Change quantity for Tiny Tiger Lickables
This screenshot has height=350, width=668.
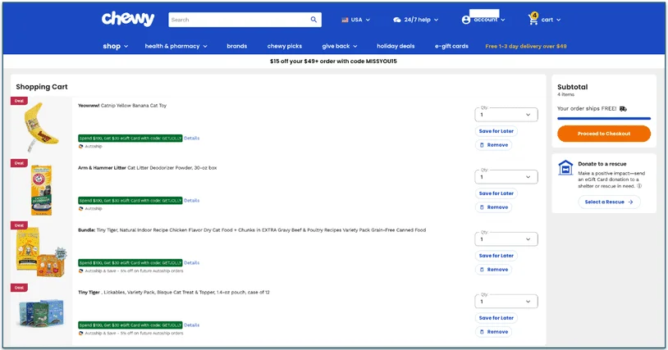[x=506, y=302]
